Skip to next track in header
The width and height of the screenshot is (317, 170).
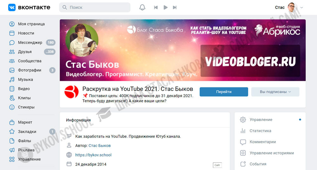[x=175, y=7]
